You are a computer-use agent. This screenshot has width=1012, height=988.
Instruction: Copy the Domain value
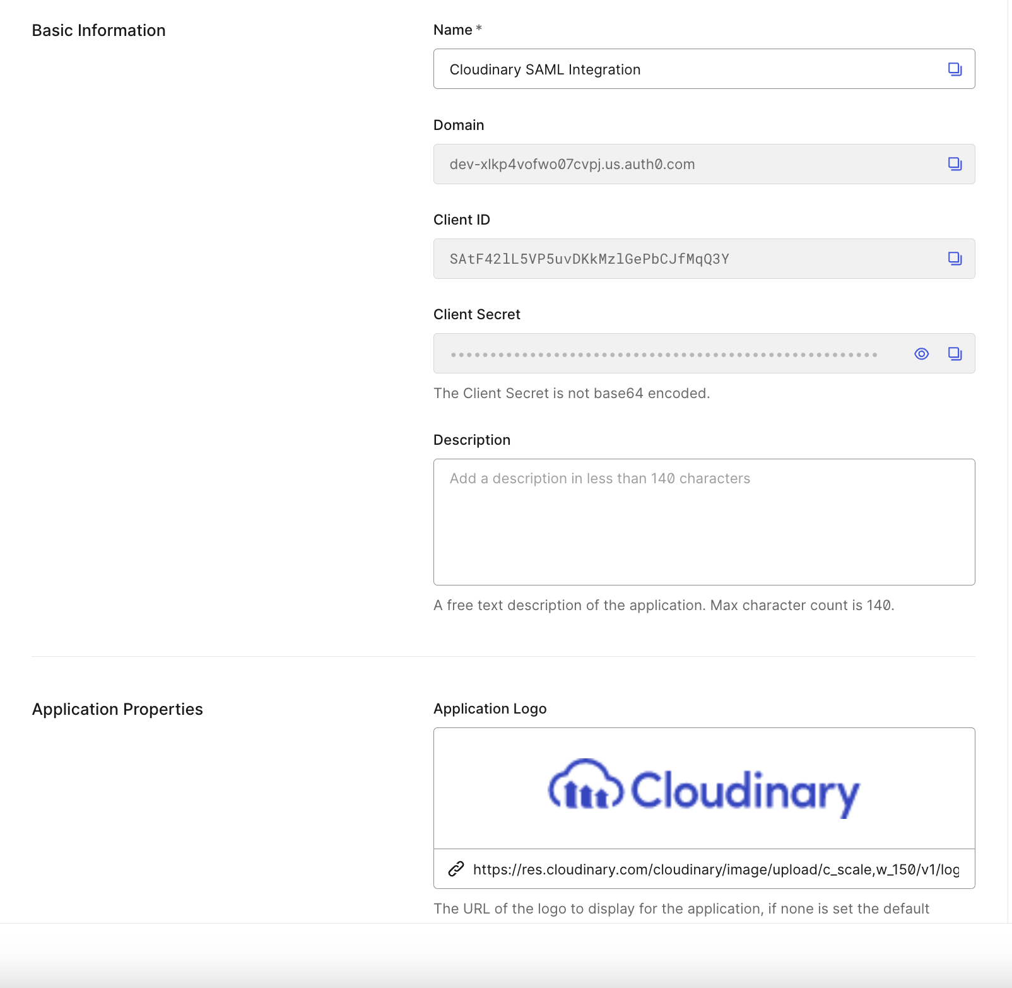(955, 164)
